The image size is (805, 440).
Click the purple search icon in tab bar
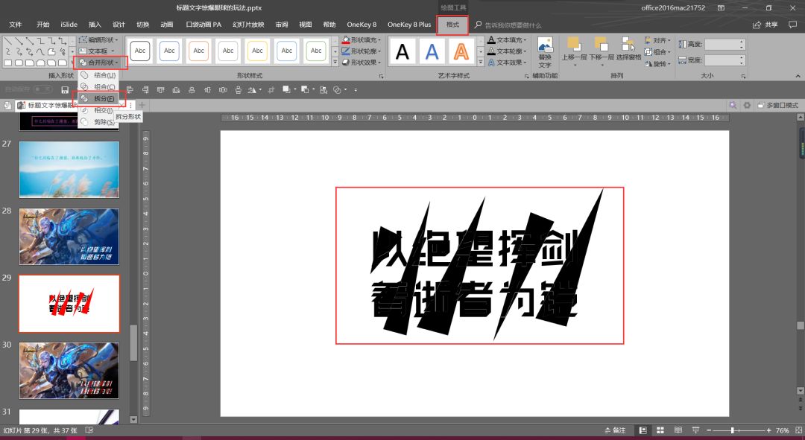[733, 105]
